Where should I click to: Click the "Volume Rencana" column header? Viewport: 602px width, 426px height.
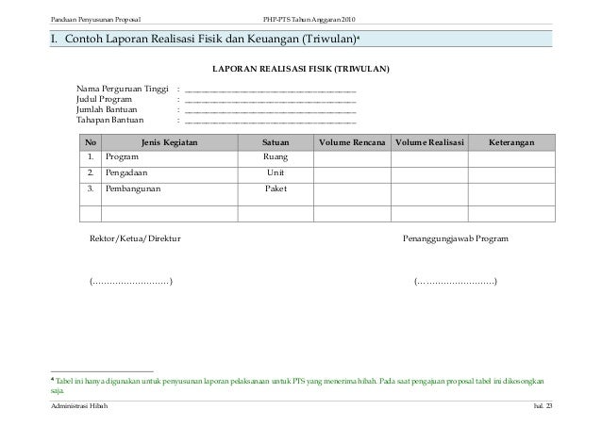tap(352, 142)
